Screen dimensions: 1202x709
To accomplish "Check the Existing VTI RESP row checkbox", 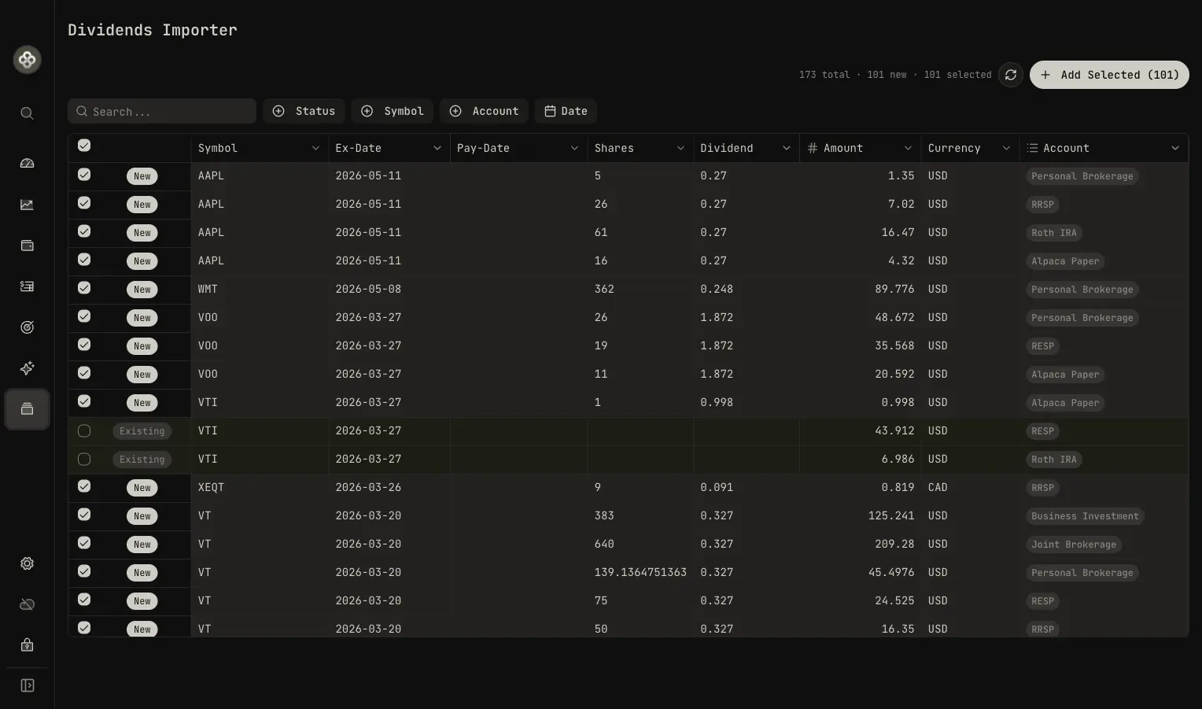I will [x=84, y=430].
